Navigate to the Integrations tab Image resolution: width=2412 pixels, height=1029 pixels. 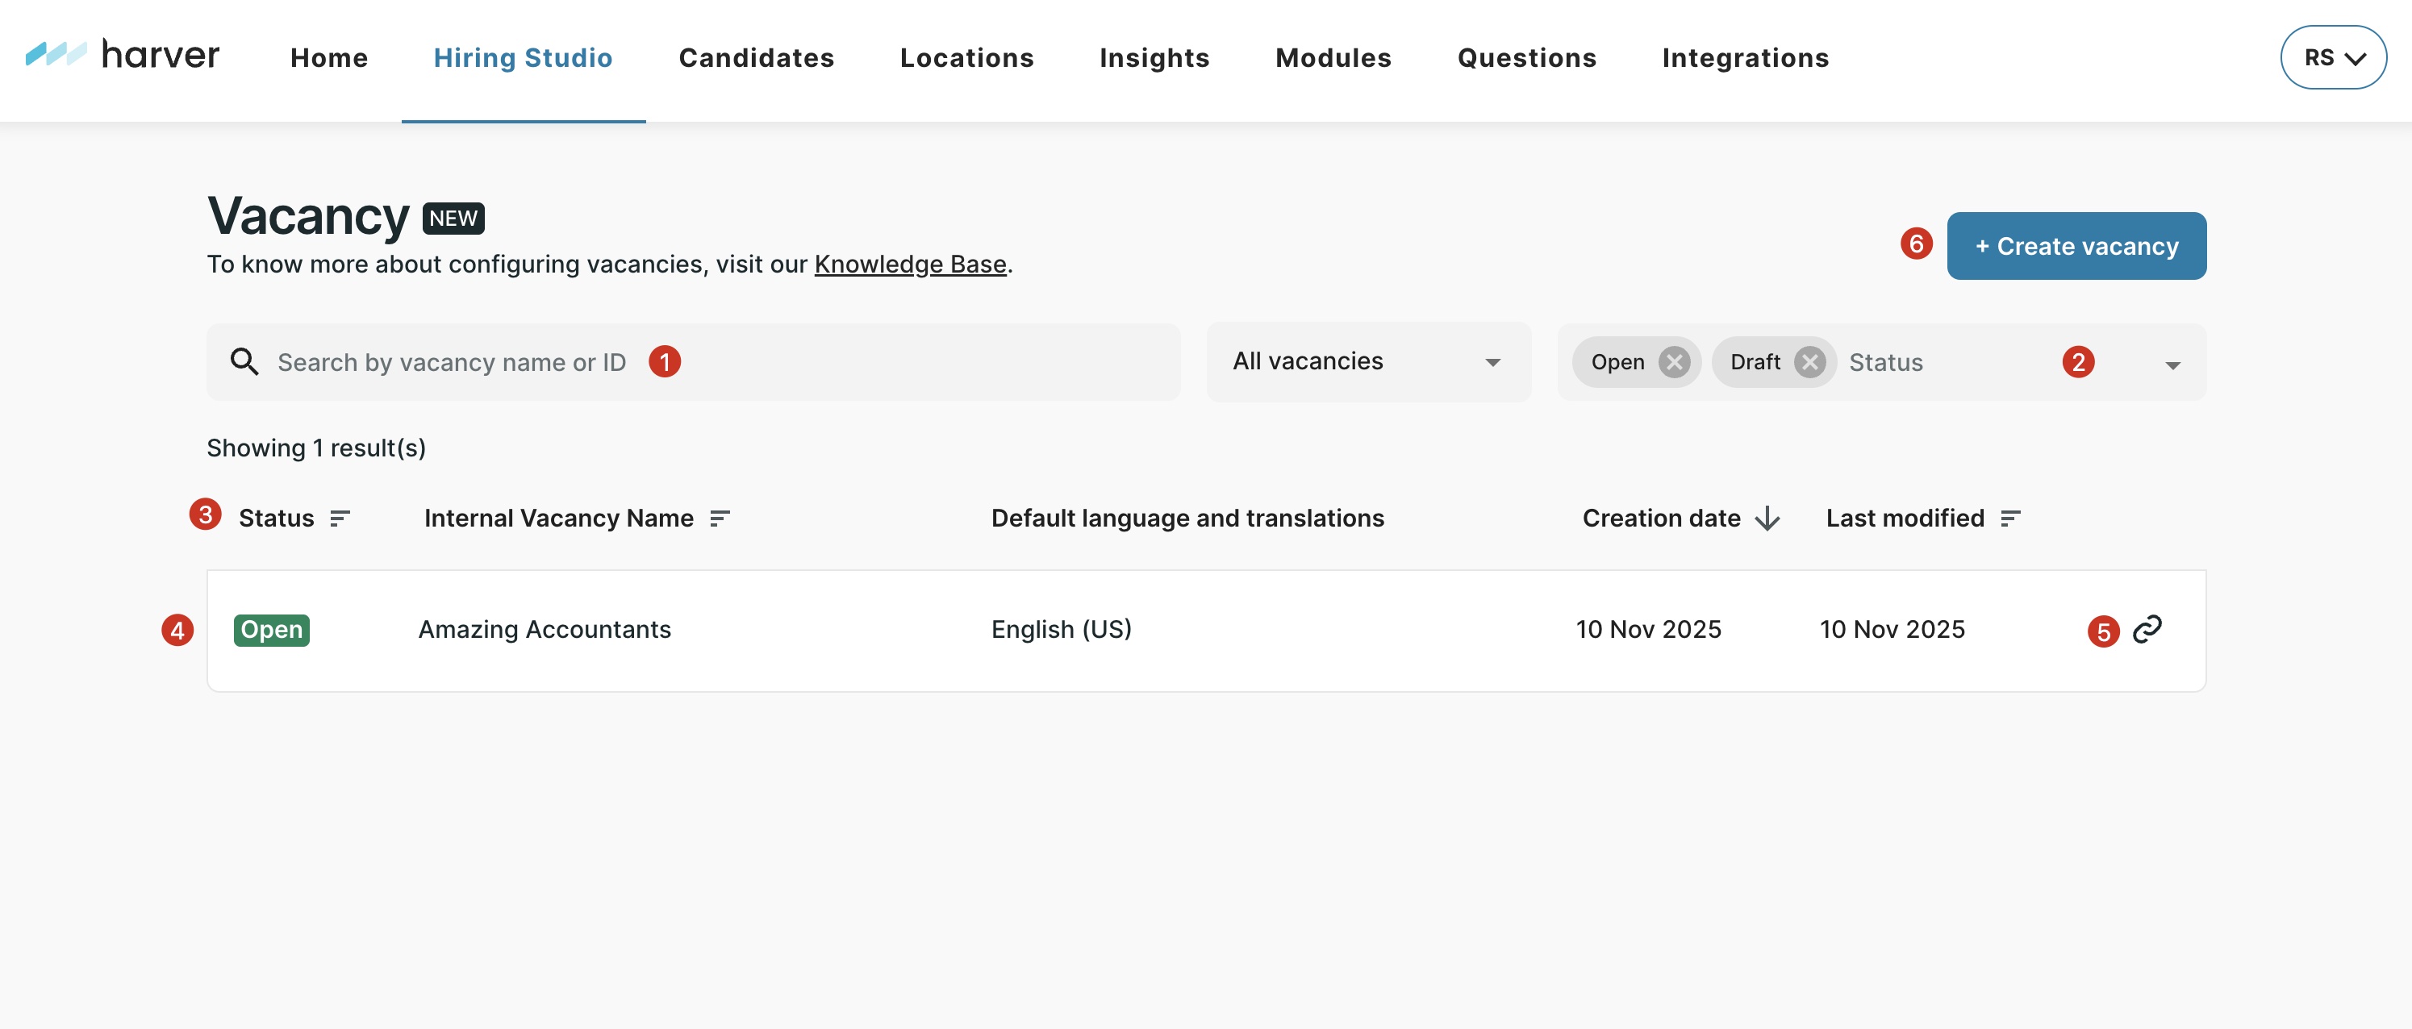1744,58
